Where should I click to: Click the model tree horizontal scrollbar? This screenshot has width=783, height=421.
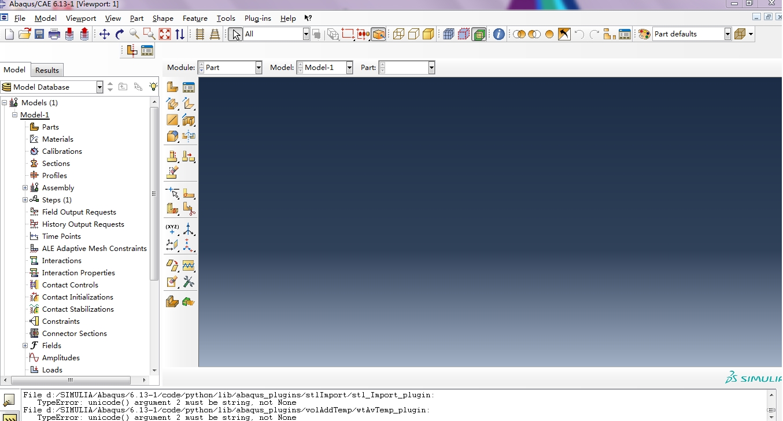pyautogui.click(x=69, y=381)
